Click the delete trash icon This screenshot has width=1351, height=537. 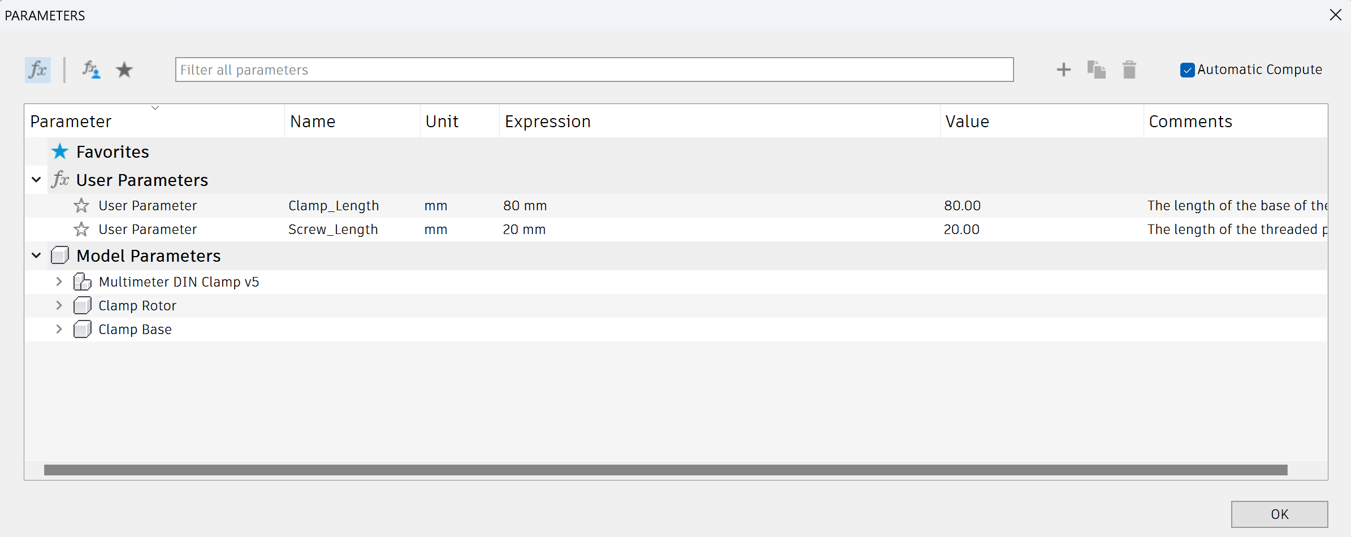pos(1129,70)
